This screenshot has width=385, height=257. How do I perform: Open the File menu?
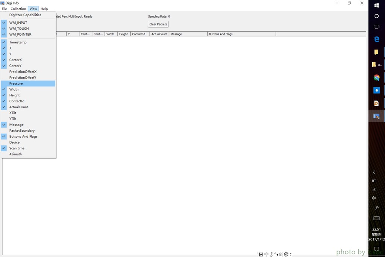[5, 9]
